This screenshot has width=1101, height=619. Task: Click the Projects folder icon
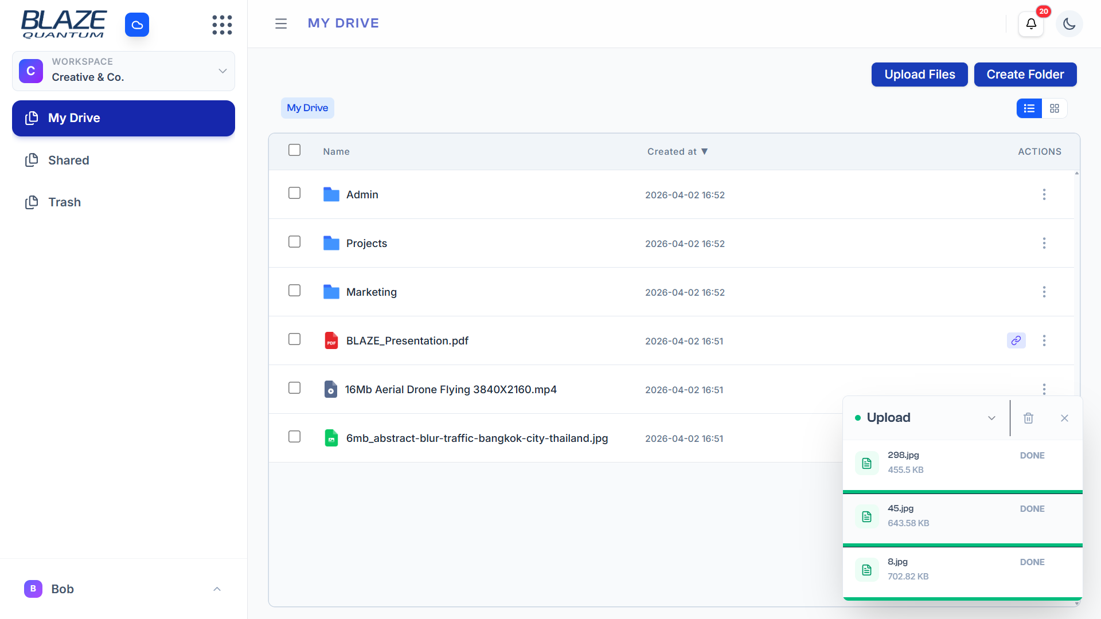(x=331, y=243)
